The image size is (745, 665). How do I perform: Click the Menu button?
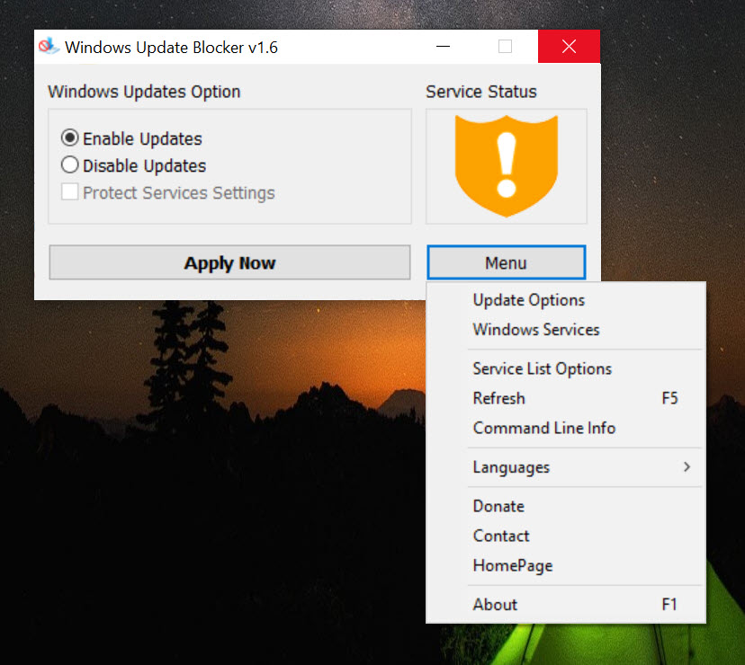[506, 262]
